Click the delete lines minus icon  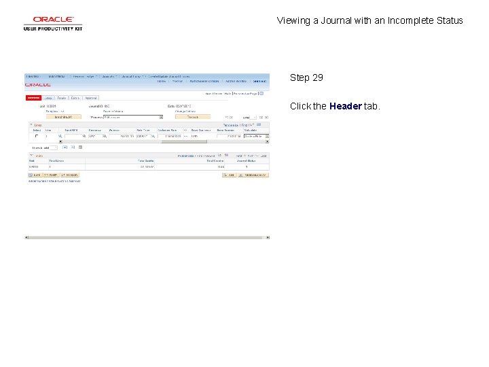click(73, 147)
